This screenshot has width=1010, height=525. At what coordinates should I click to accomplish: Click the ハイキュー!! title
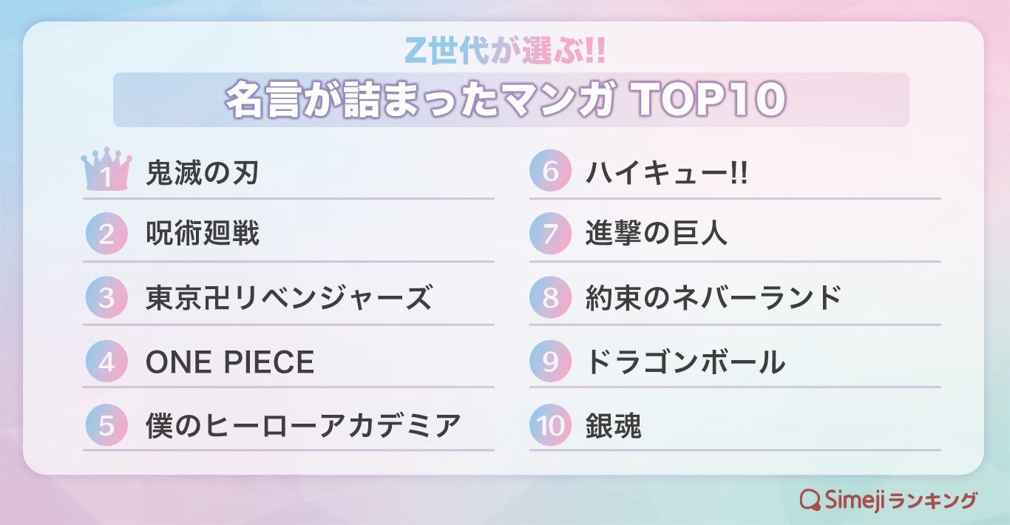tap(667, 173)
